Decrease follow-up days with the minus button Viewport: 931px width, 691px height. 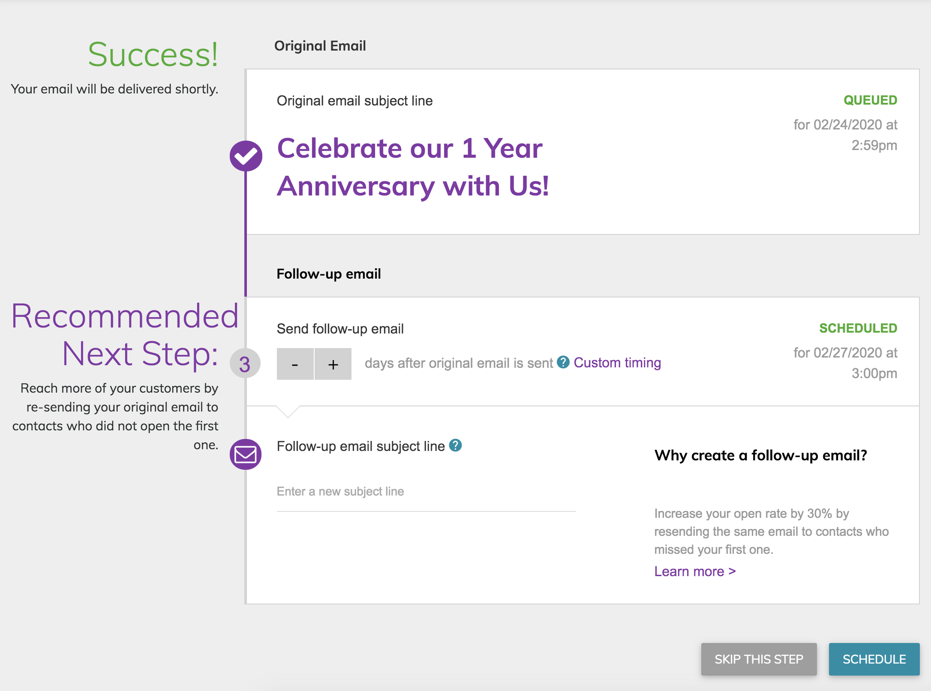click(x=295, y=364)
